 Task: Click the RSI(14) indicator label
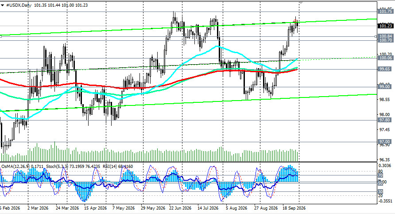pos(110,166)
